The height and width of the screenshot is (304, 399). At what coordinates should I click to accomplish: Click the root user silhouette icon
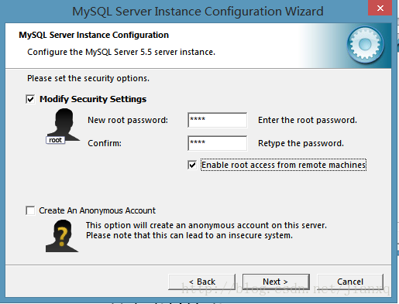63,126
